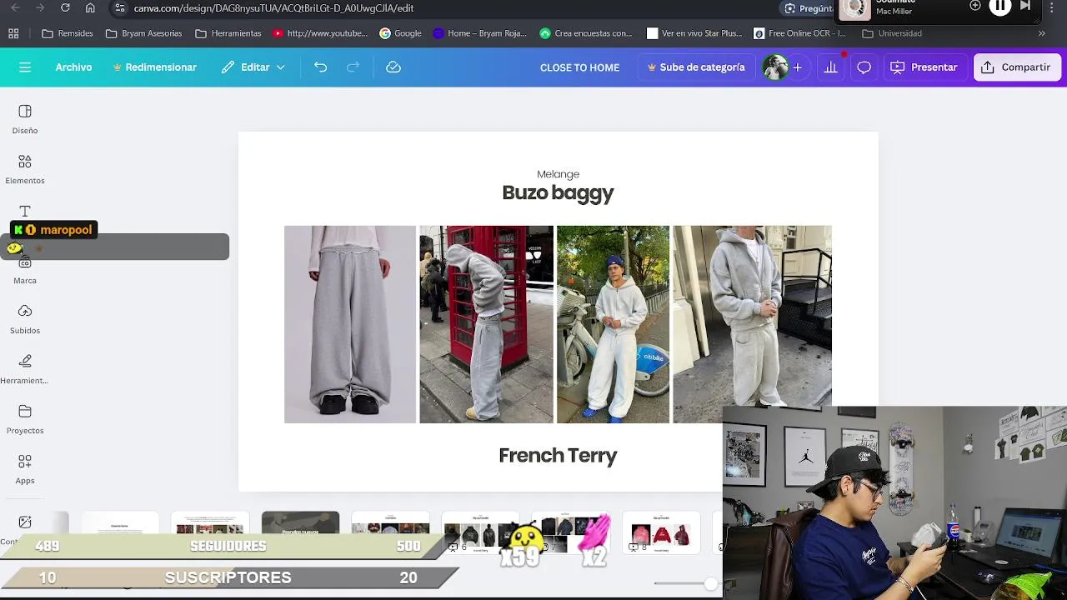Select the red phone booth photo
1067x600 pixels.
(486, 324)
